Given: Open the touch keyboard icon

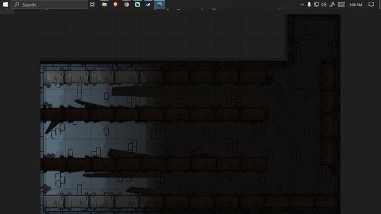Looking at the screenshot, I should point(341,4).
